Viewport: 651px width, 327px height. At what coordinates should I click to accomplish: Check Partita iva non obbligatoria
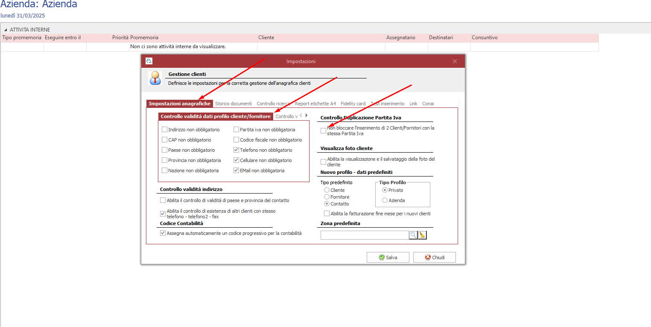[x=236, y=130]
